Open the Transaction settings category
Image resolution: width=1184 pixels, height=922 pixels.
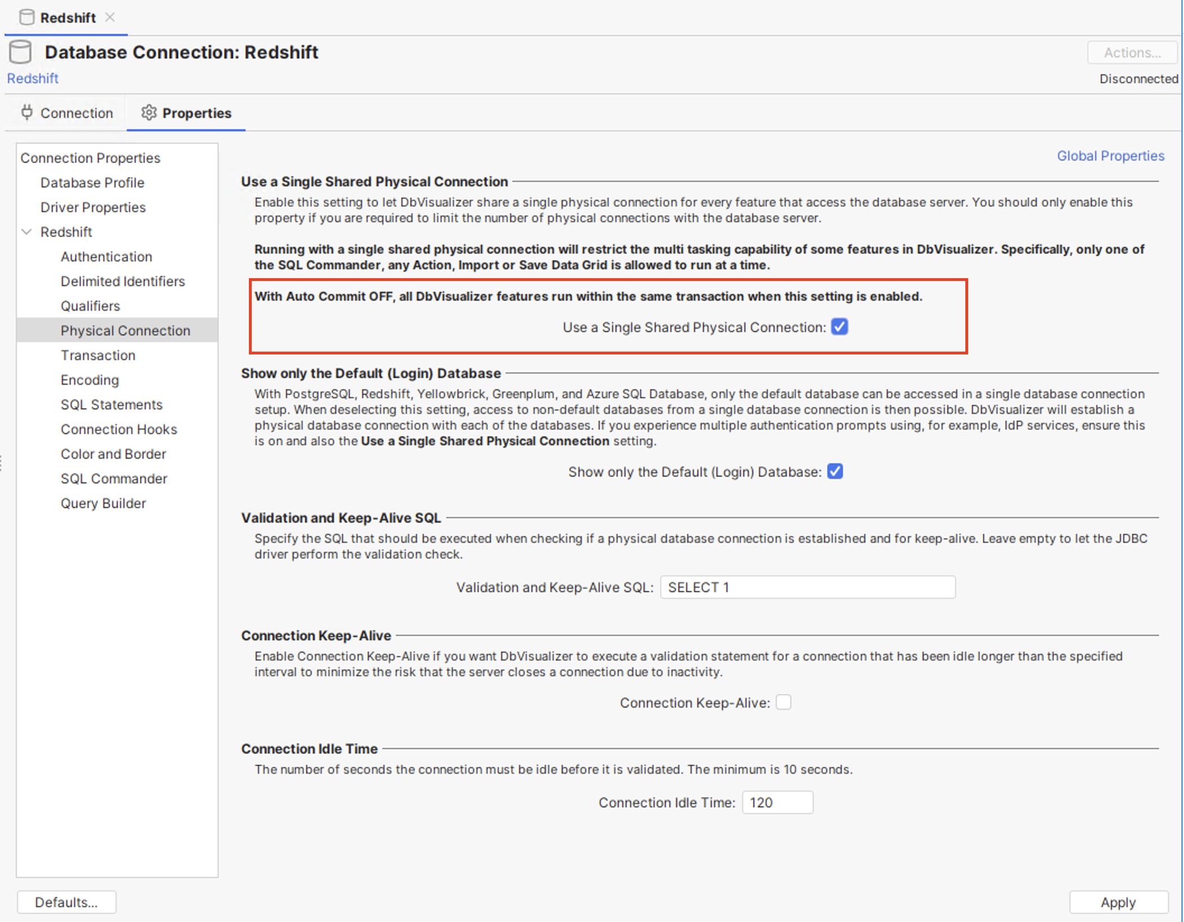(x=98, y=355)
